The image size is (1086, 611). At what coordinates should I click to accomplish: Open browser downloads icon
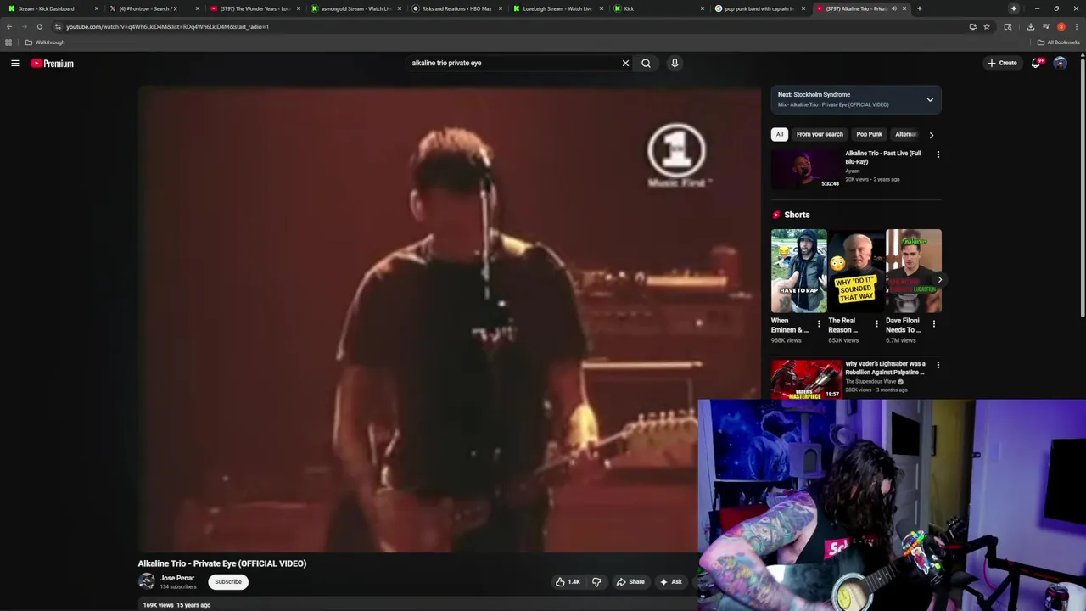click(x=1030, y=26)
